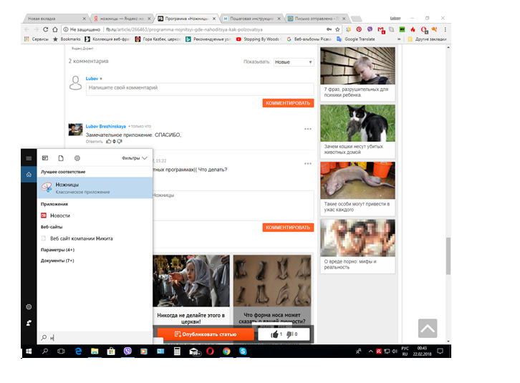Open Lubov user dropdown arrow

pyautogui.click(x=101, y=79)
